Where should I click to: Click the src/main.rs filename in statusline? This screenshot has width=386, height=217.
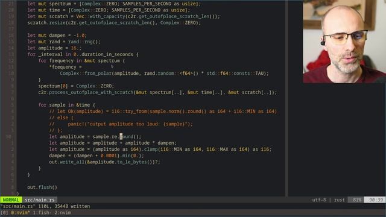[39, 200]
